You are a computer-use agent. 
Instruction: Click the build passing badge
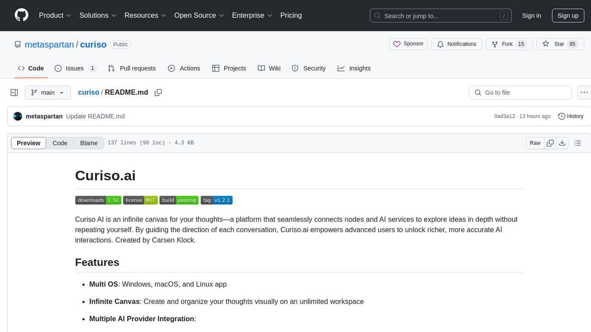[179, 200]
